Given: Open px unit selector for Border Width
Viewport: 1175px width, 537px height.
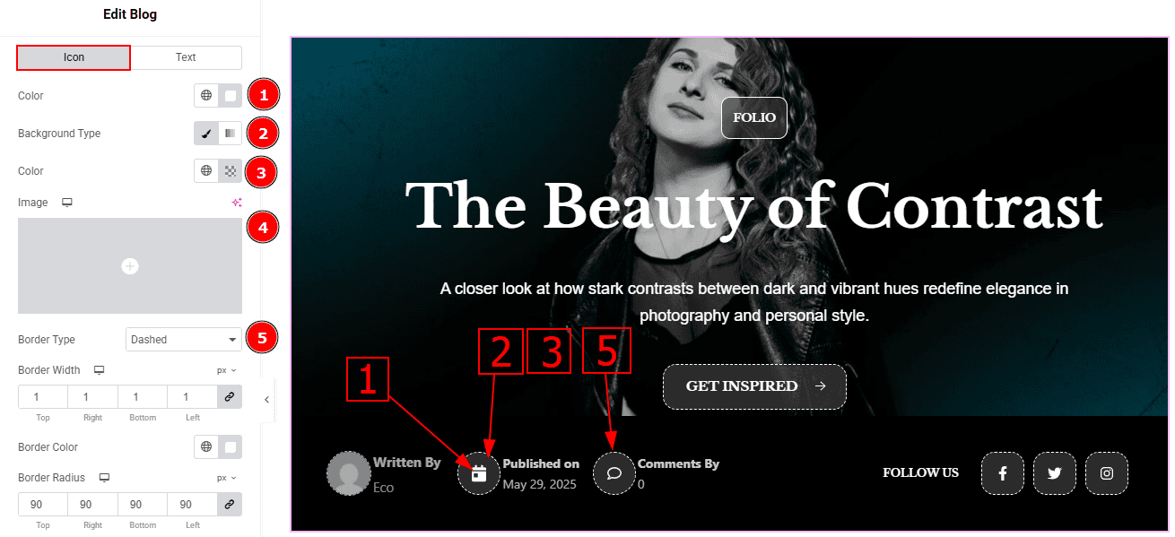Looking at the screenshot, I should pyautogui.click(x=226, y=370).
